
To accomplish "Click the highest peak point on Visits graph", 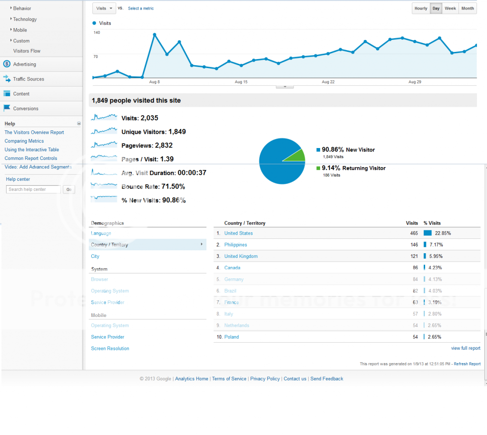I will pos(155,35).
